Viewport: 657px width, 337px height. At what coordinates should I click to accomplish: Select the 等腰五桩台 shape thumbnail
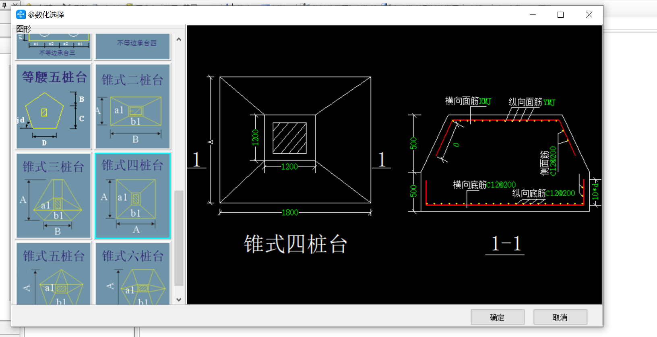(54, 106)
